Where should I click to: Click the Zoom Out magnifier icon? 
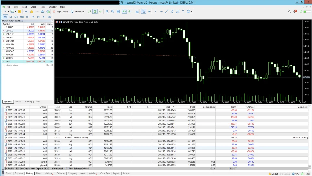(112, 11)
